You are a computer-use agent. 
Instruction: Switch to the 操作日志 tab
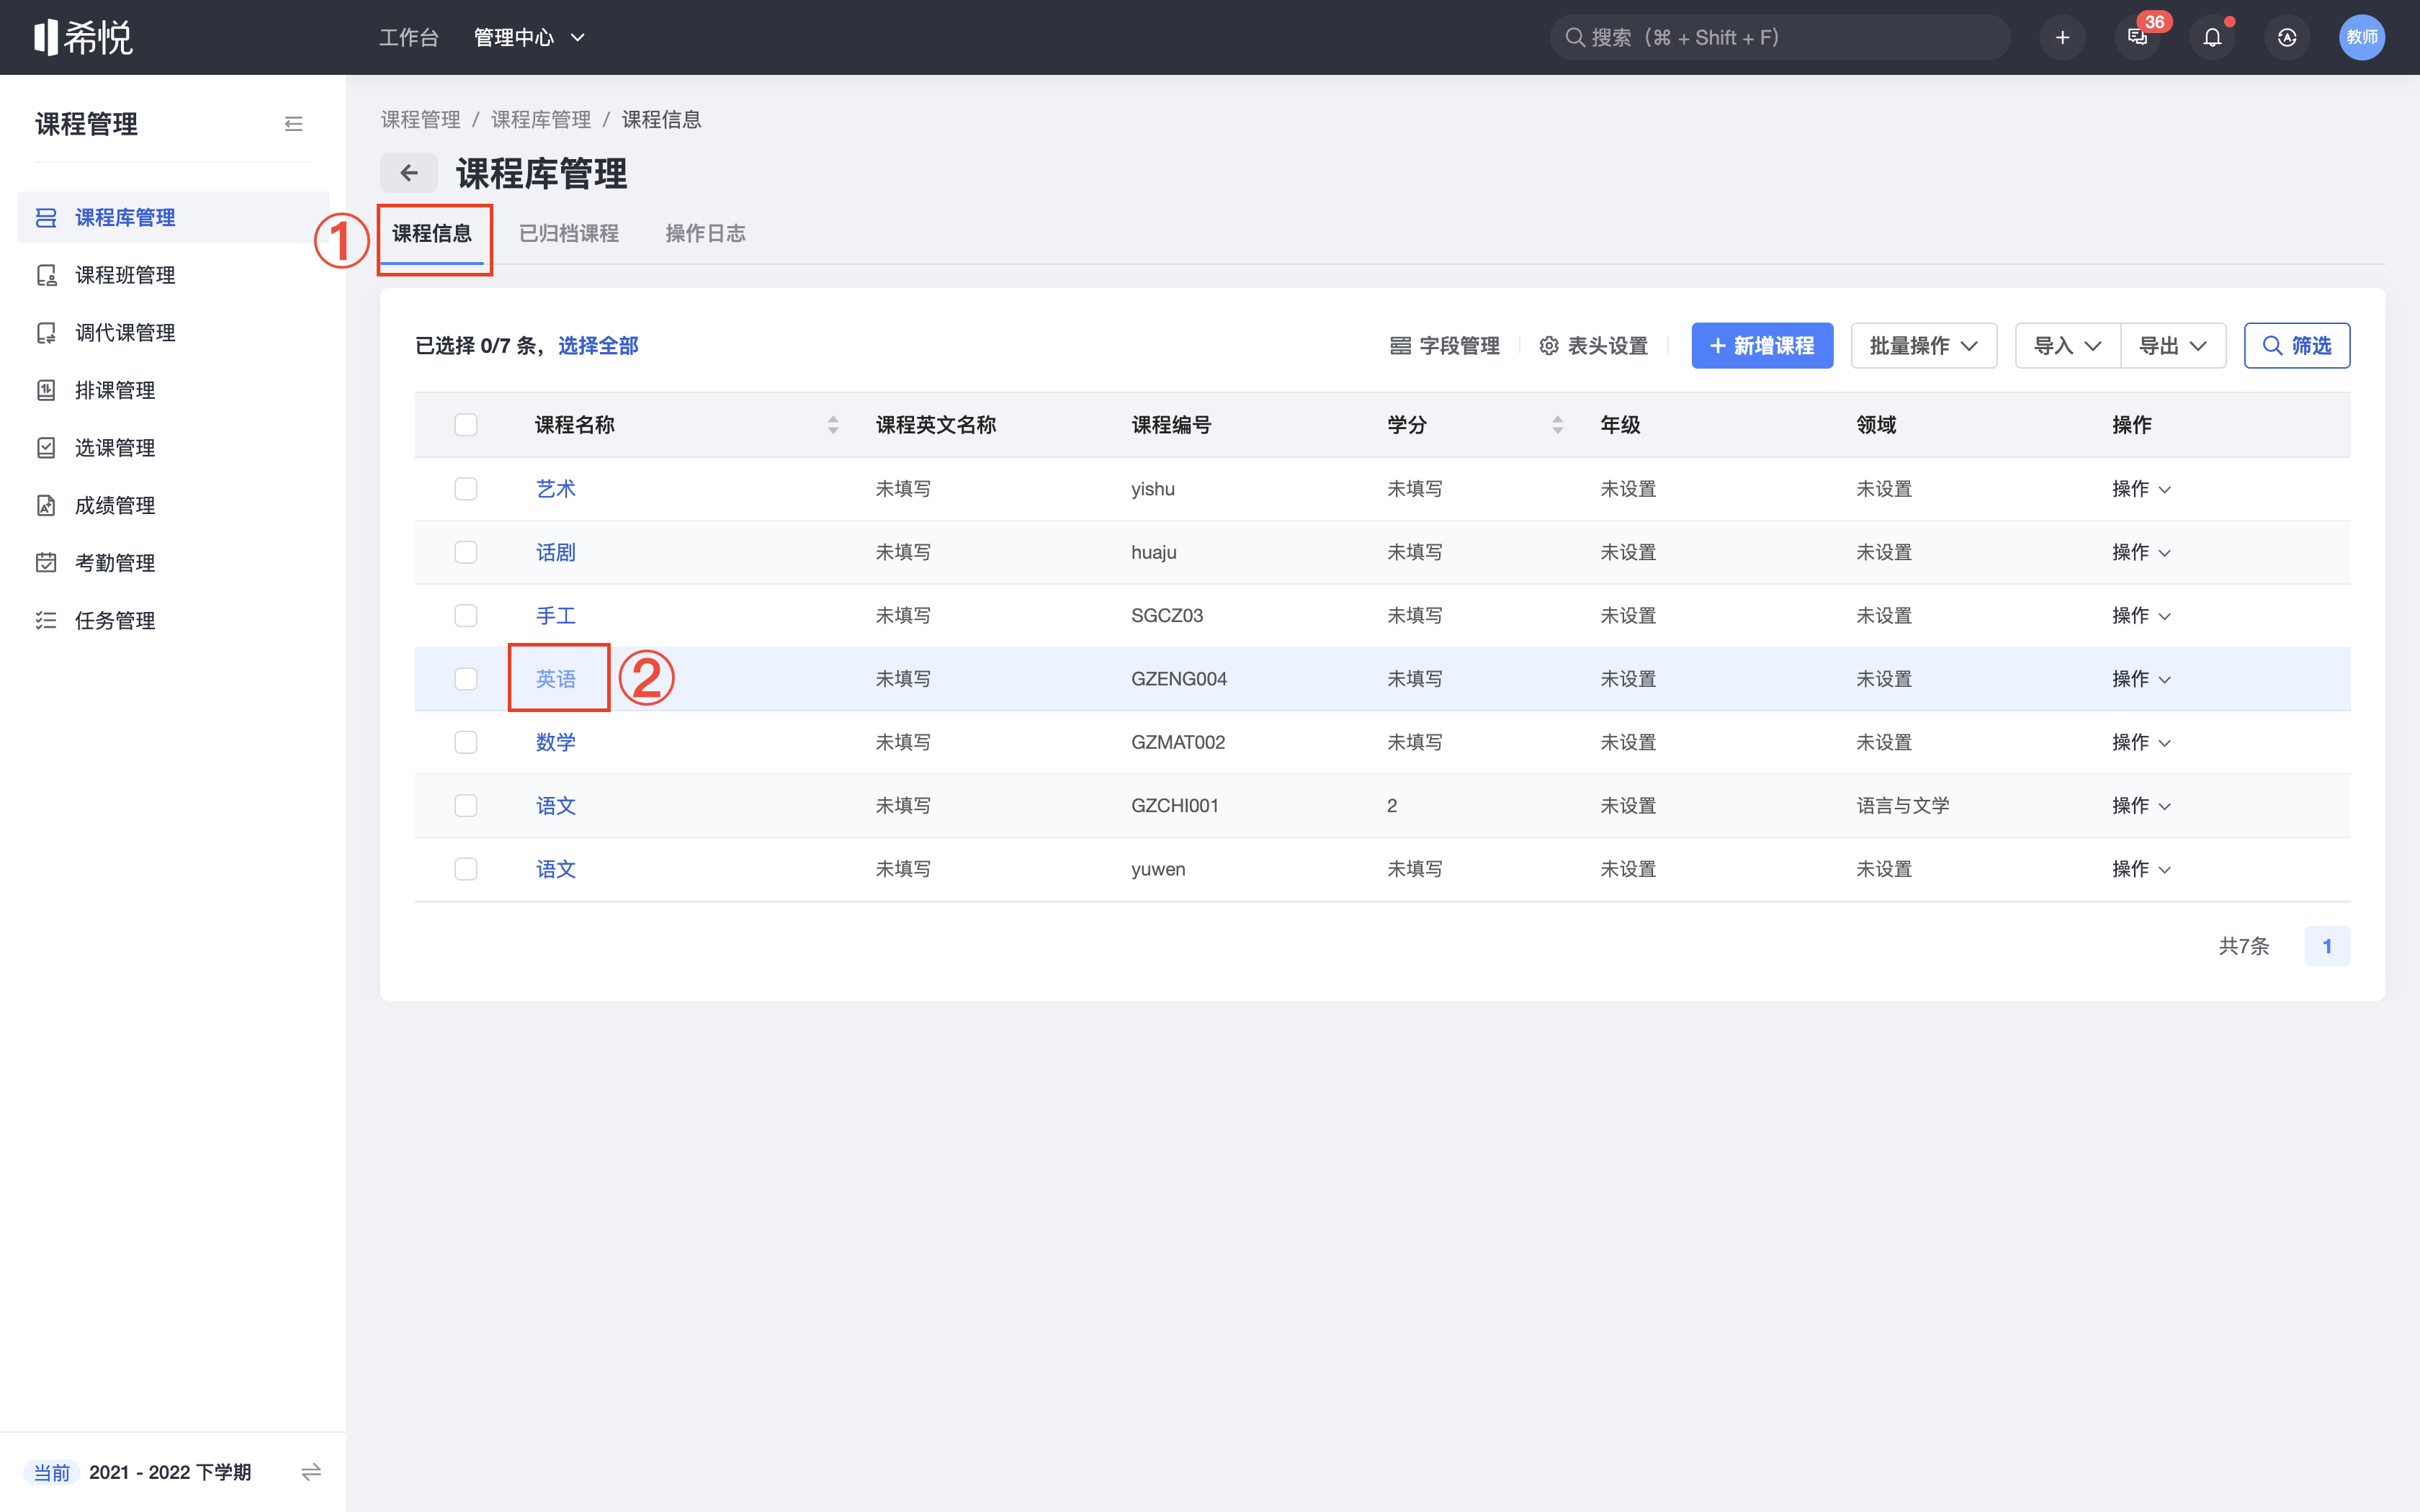click(x=705, y=234)
